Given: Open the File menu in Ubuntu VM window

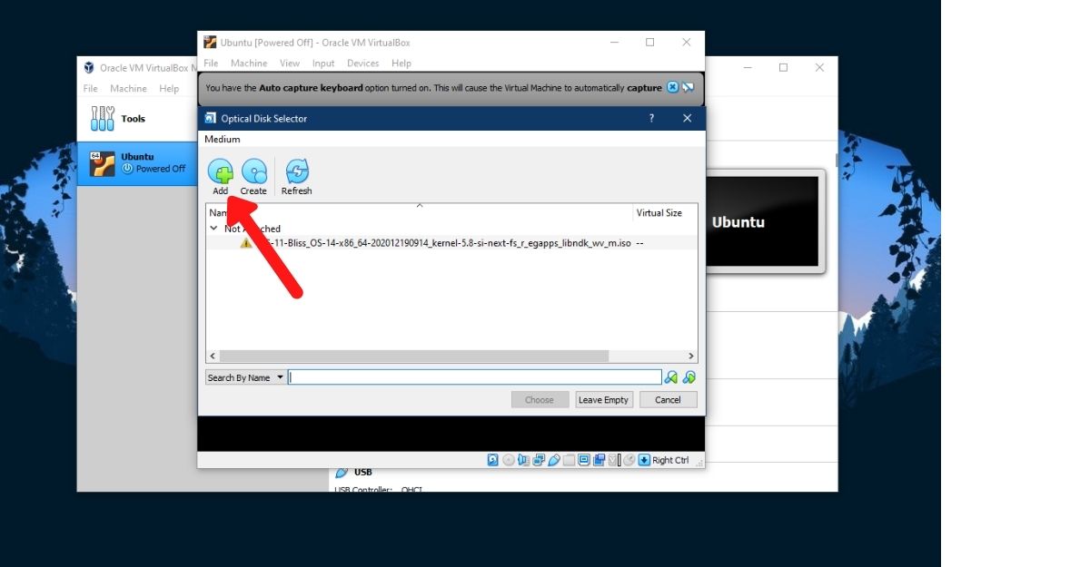Looking at the screenshot, I should click(211, 64).
